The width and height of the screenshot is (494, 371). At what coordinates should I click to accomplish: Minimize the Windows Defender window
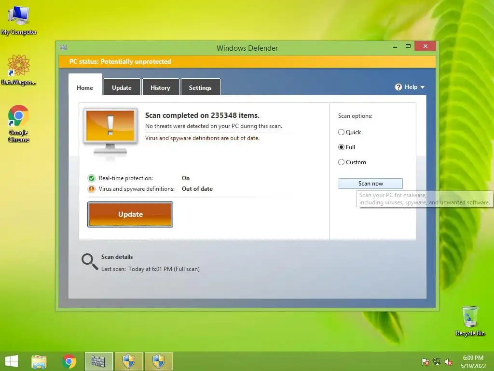(x=395, y=46)
